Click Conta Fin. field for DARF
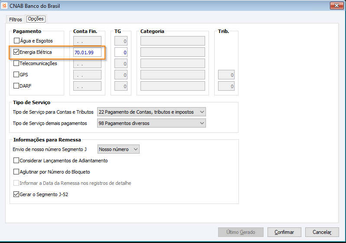 [x=88, y=86]
